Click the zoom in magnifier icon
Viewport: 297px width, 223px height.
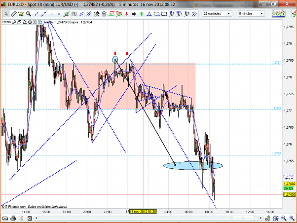[292, 219]
